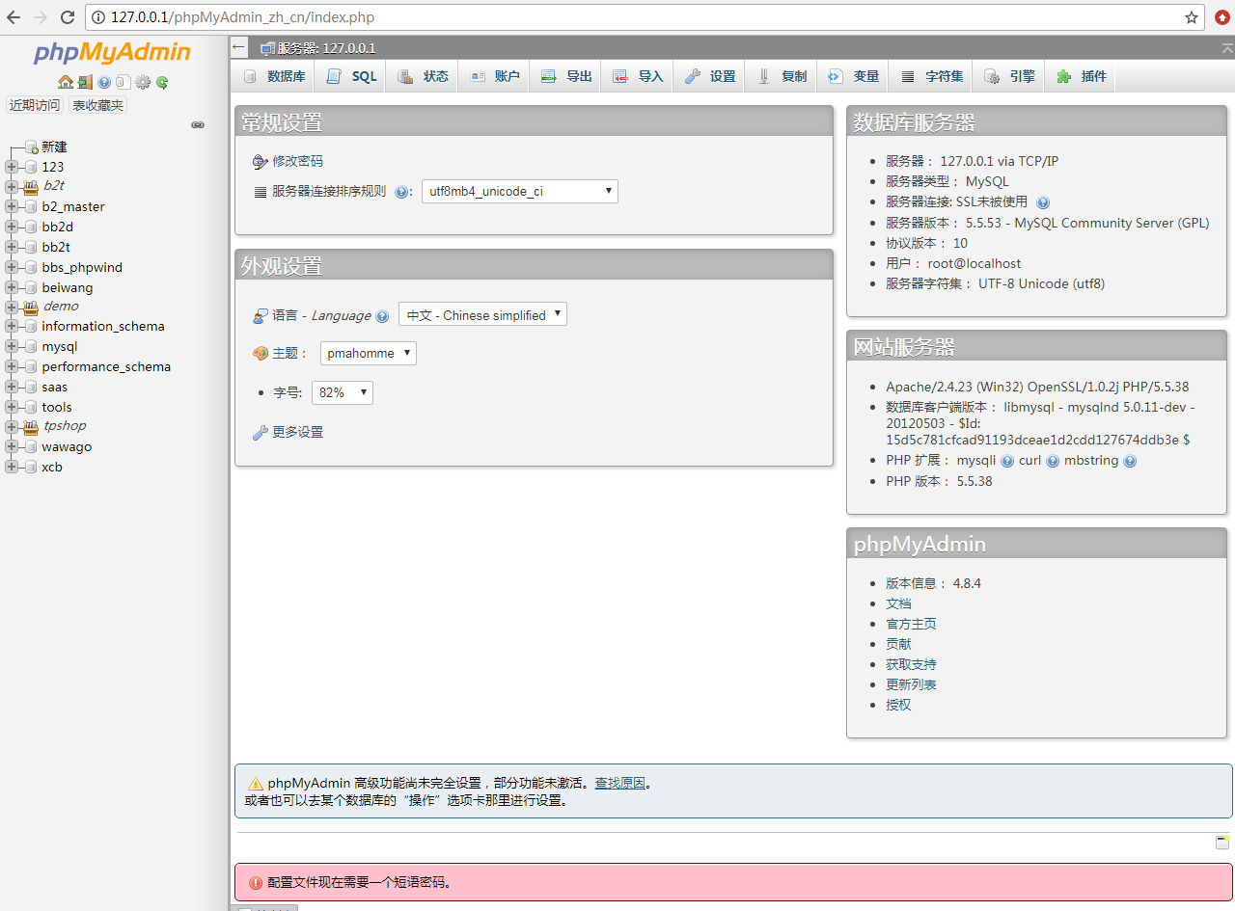Open the 导入 (Import) toolbar item
The width and height of the screenshot is (1235, 911).
637,75
